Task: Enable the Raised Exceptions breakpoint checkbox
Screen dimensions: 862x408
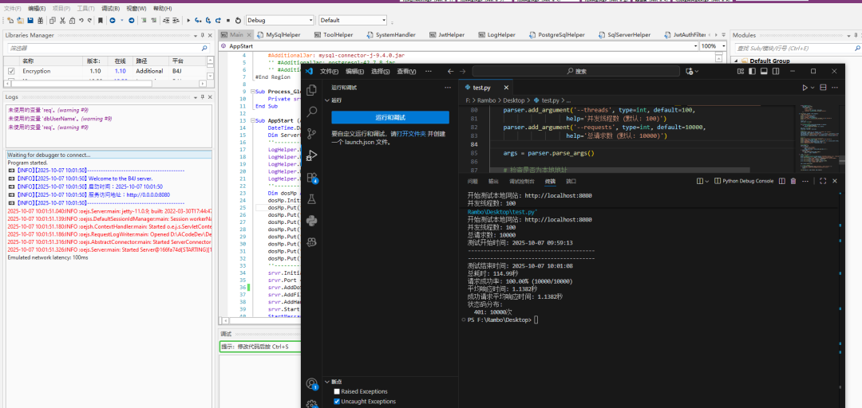Action: [337, 391]
